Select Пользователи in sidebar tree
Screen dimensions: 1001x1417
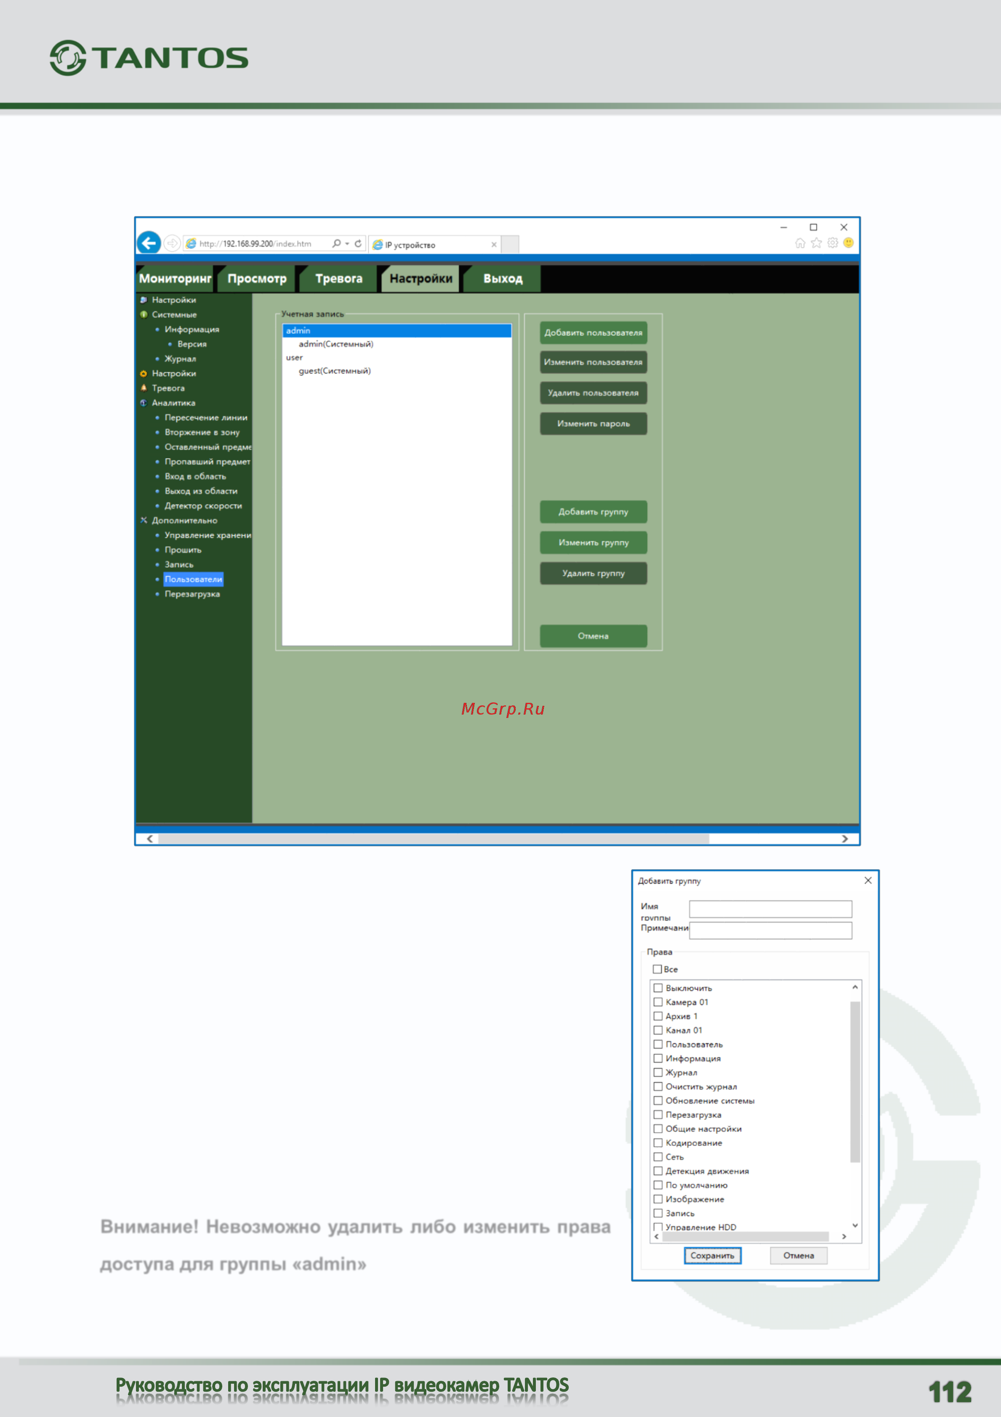pyautogui.click(x=193, y=579)
